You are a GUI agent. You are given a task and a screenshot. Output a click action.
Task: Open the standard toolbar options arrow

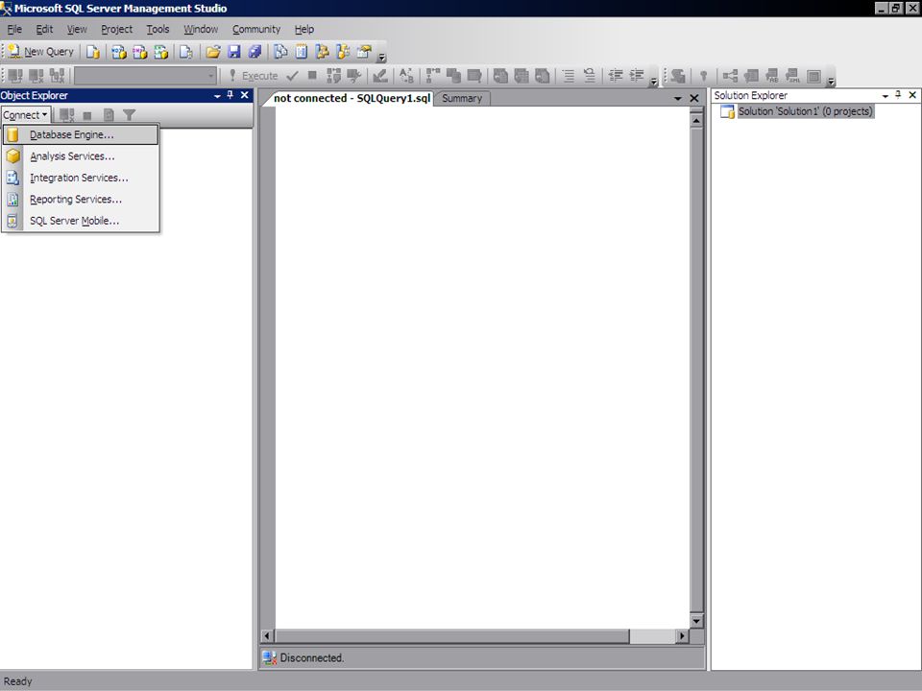tap(381, 58)
